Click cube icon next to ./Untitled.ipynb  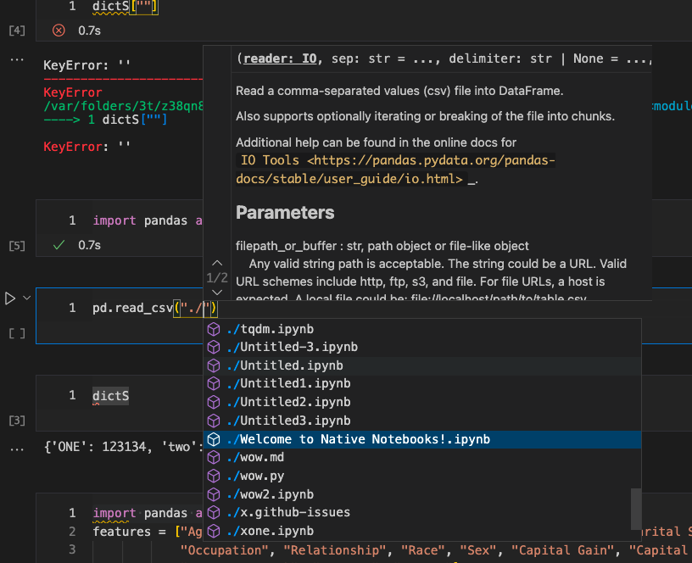[x=215, y=365]
